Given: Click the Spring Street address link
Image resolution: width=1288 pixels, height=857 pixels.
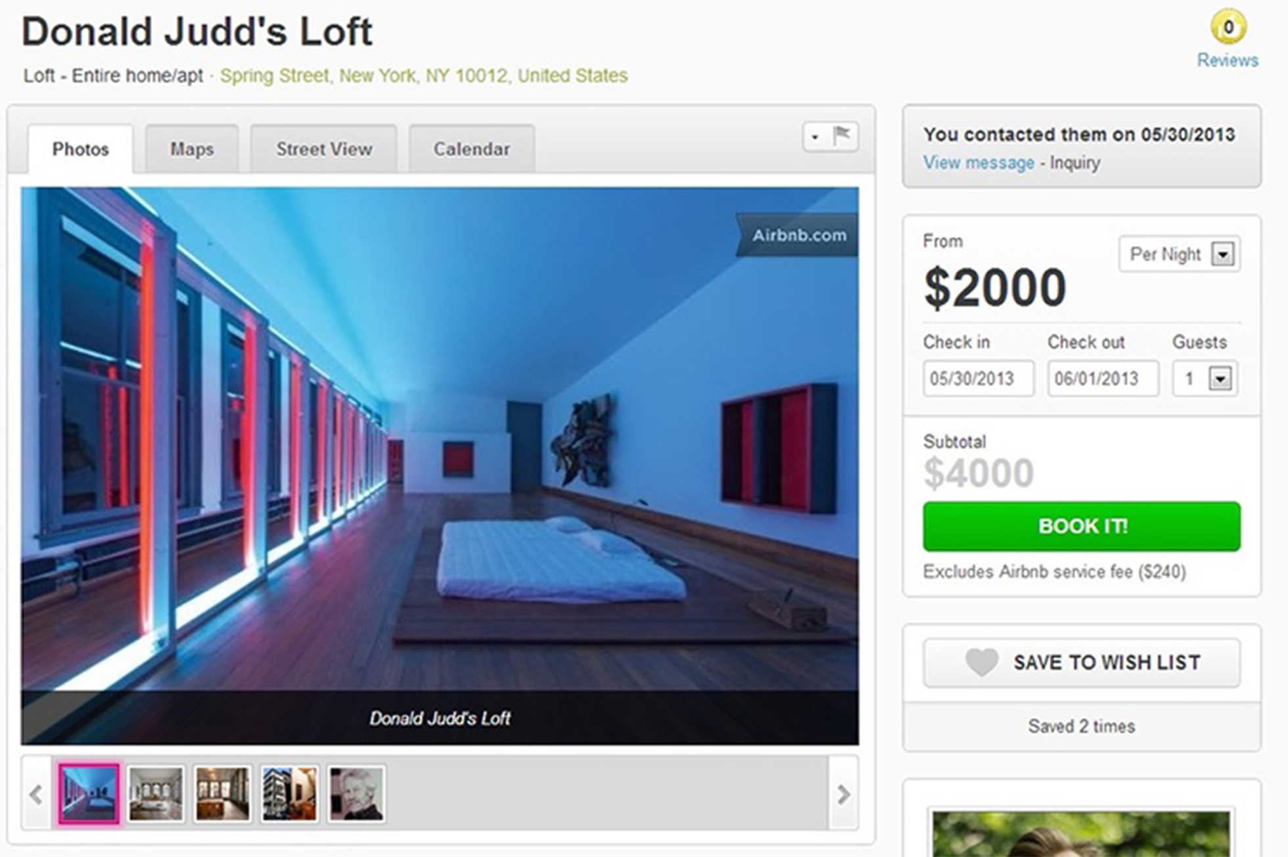Looking at the screenshot, I should 424,76.
